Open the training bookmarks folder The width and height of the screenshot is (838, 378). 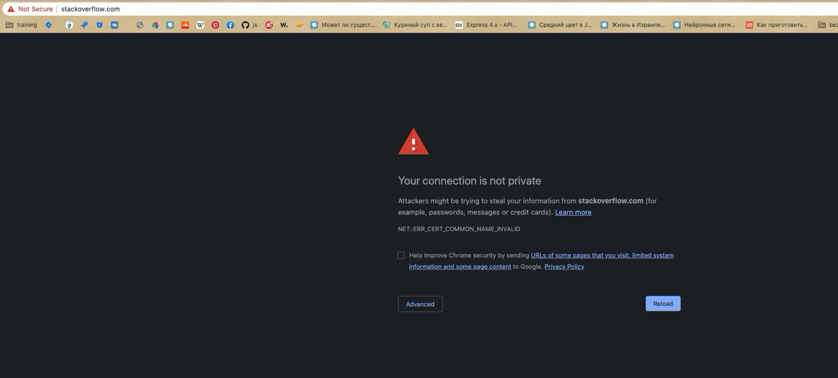point(21,25)
